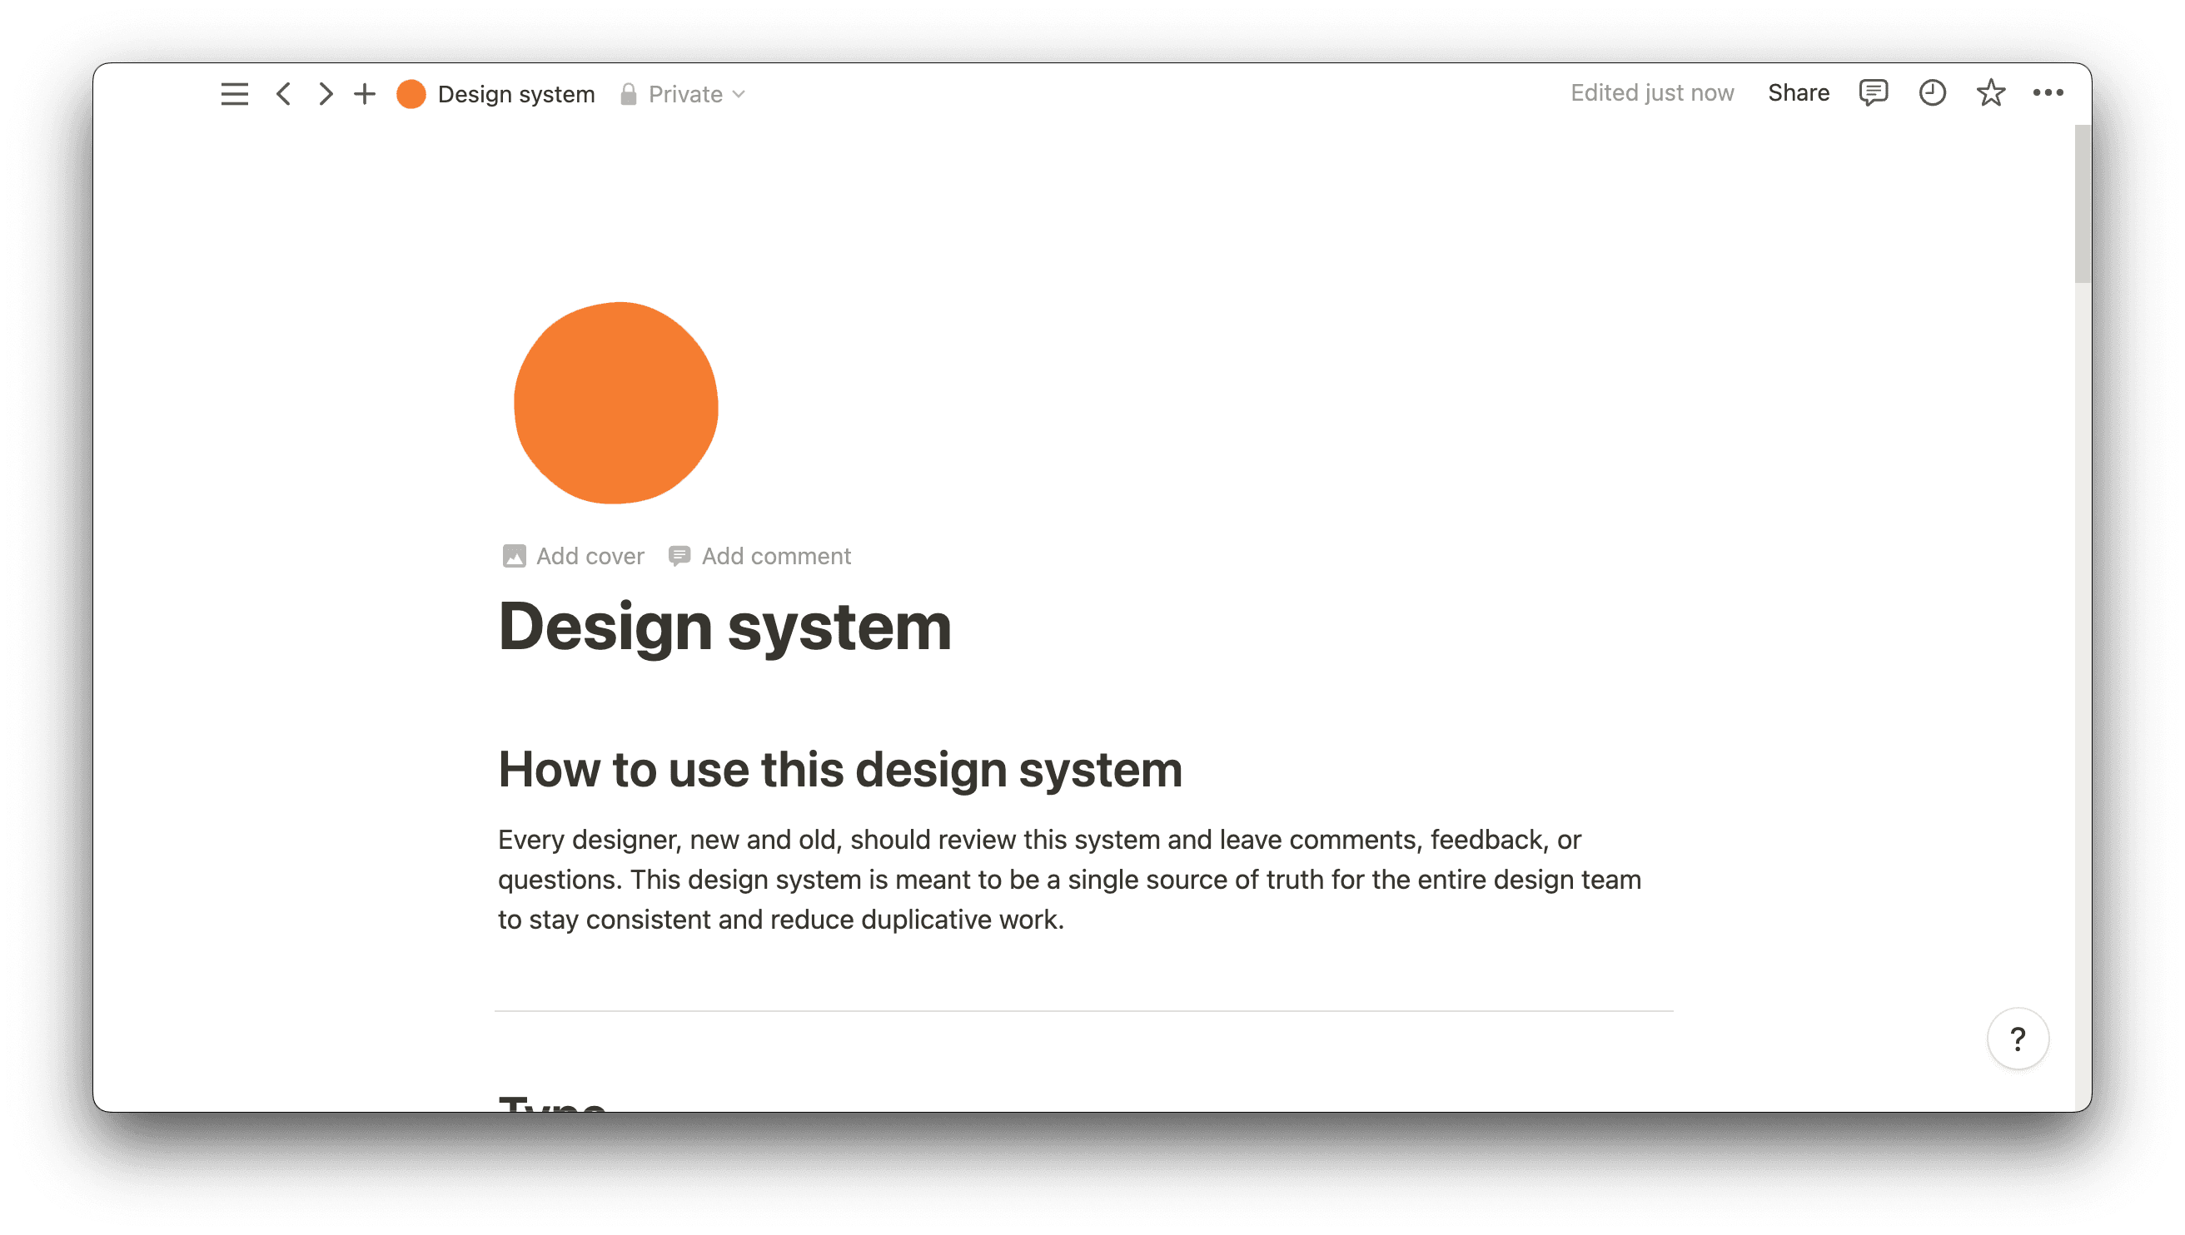
Task: Click Add comment below the page icon
Action: tap(759, 556)
